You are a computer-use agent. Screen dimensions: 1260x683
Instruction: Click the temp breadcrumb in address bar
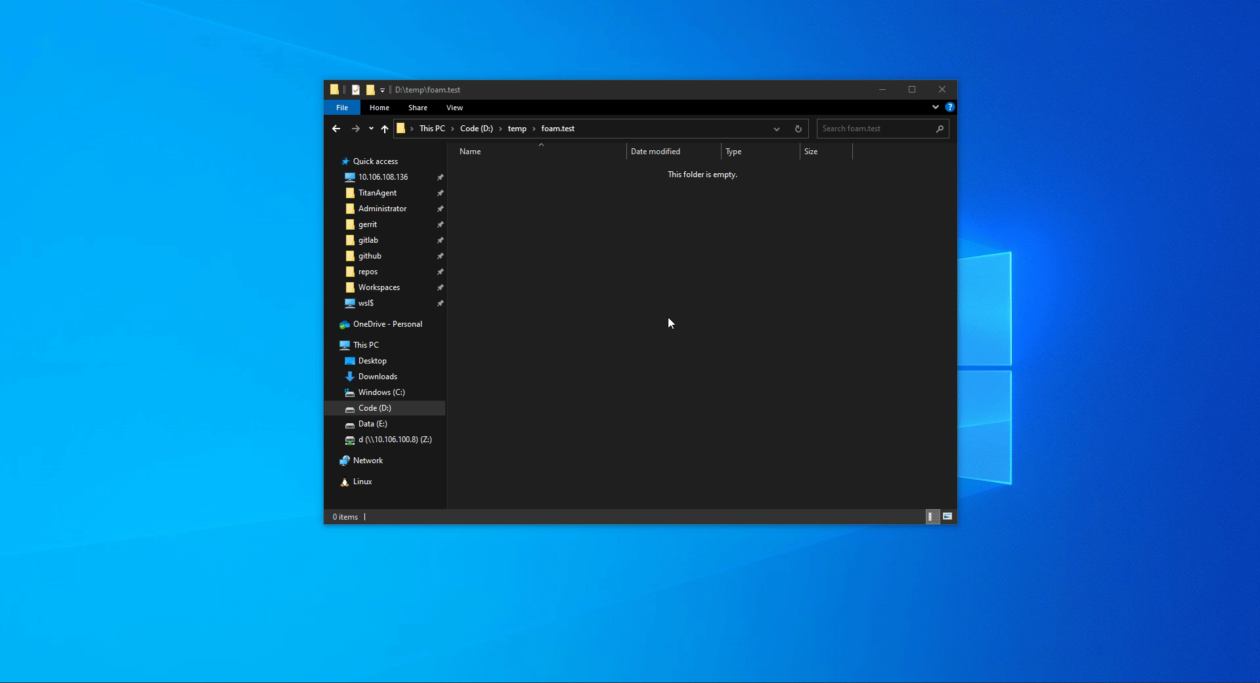point(517,129)
